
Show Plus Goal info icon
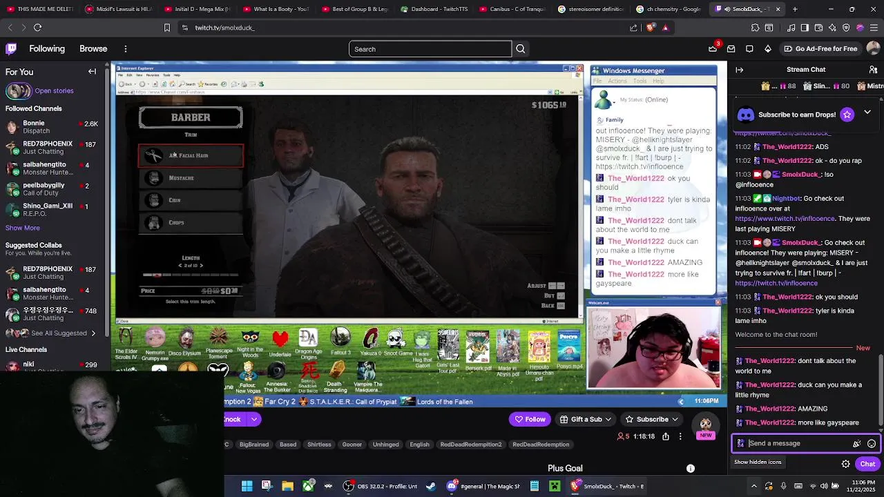click(690, 468)
